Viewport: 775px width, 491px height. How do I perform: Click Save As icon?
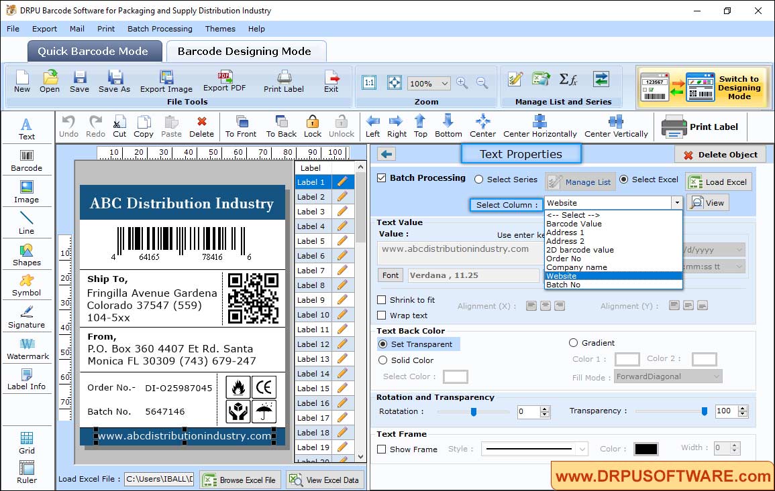click(115, 82)
